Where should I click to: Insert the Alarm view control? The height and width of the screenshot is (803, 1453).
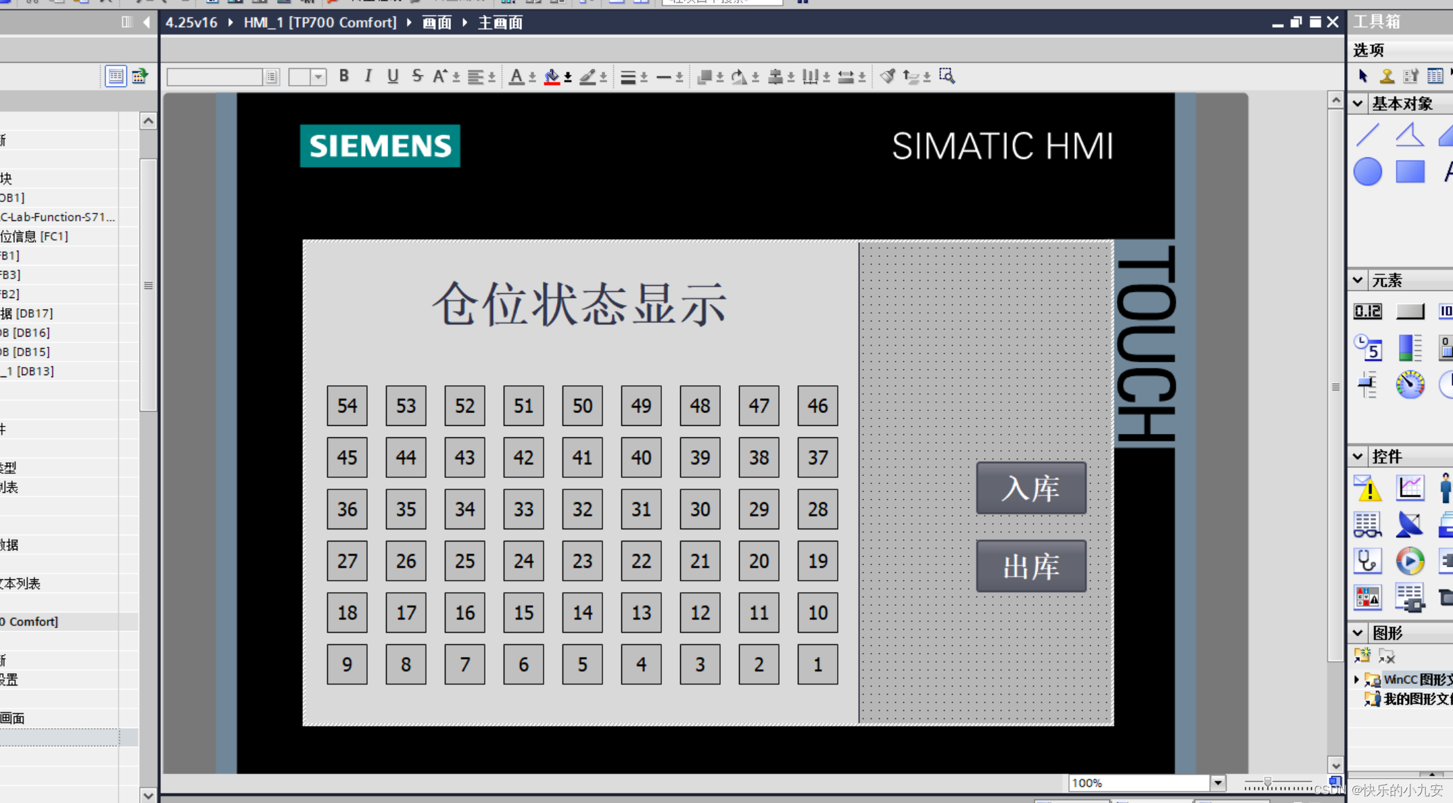pos(1367,488)
